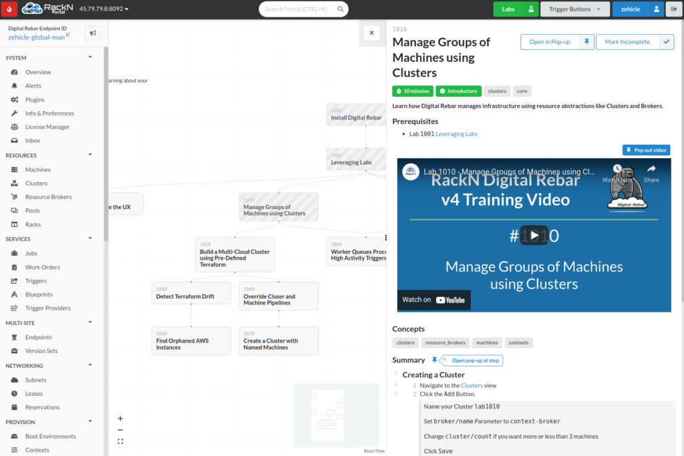The width and height of the screenshot is (684, 456).
Task: Collapse the NETWORKING sidebar section
Action: coord(90,365)
